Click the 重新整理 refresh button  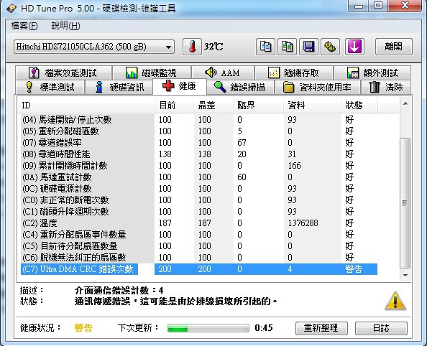click(321, 328)
